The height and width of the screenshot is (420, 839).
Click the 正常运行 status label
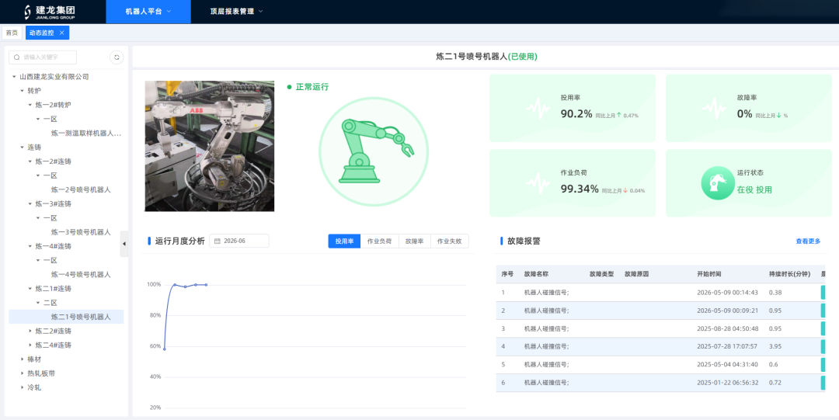pyautogui.click(x=312, y=87)
